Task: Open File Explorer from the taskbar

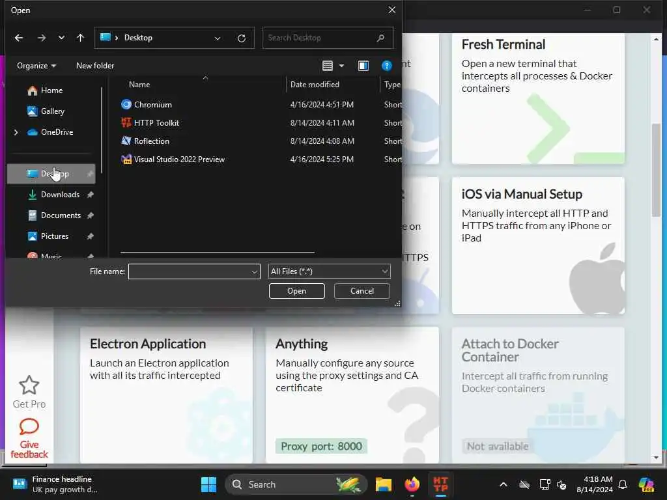Action: click(x=383, y=484)
